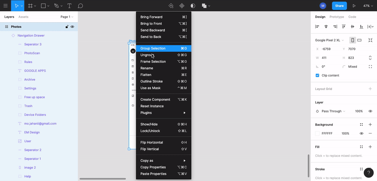The image size is (377, 181).
Task: Click the reset instance icon in toolbar
Action: point(171,6)
